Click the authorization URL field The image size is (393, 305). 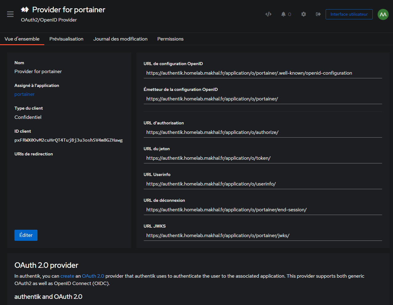(x=263, y=132)
